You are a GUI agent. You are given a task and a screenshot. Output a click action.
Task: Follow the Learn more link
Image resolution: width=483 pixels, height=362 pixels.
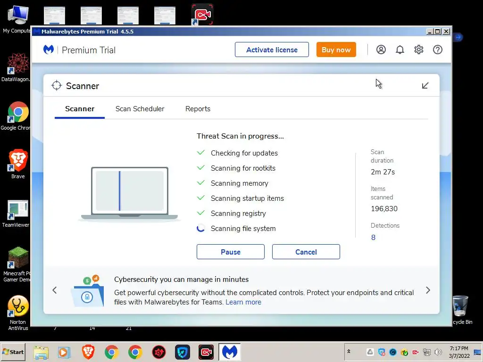243,302
